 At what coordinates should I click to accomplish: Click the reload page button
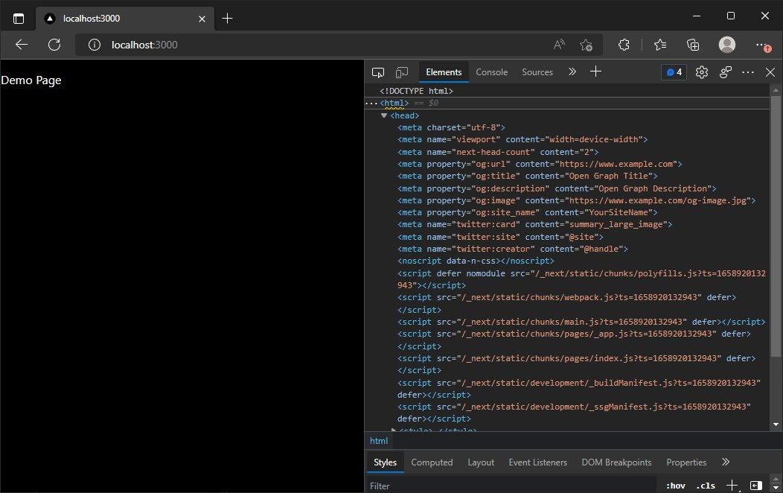click(54, 45)
